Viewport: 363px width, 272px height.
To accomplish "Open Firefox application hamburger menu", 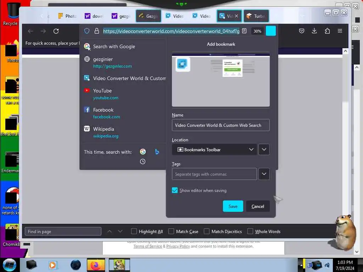I will [x=340, y=31].
